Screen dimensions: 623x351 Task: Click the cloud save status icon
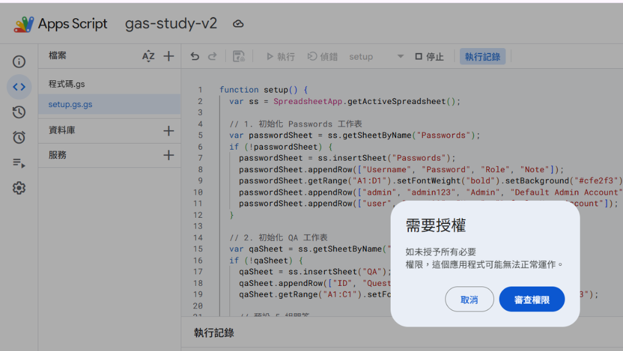(x=238, y=24)
